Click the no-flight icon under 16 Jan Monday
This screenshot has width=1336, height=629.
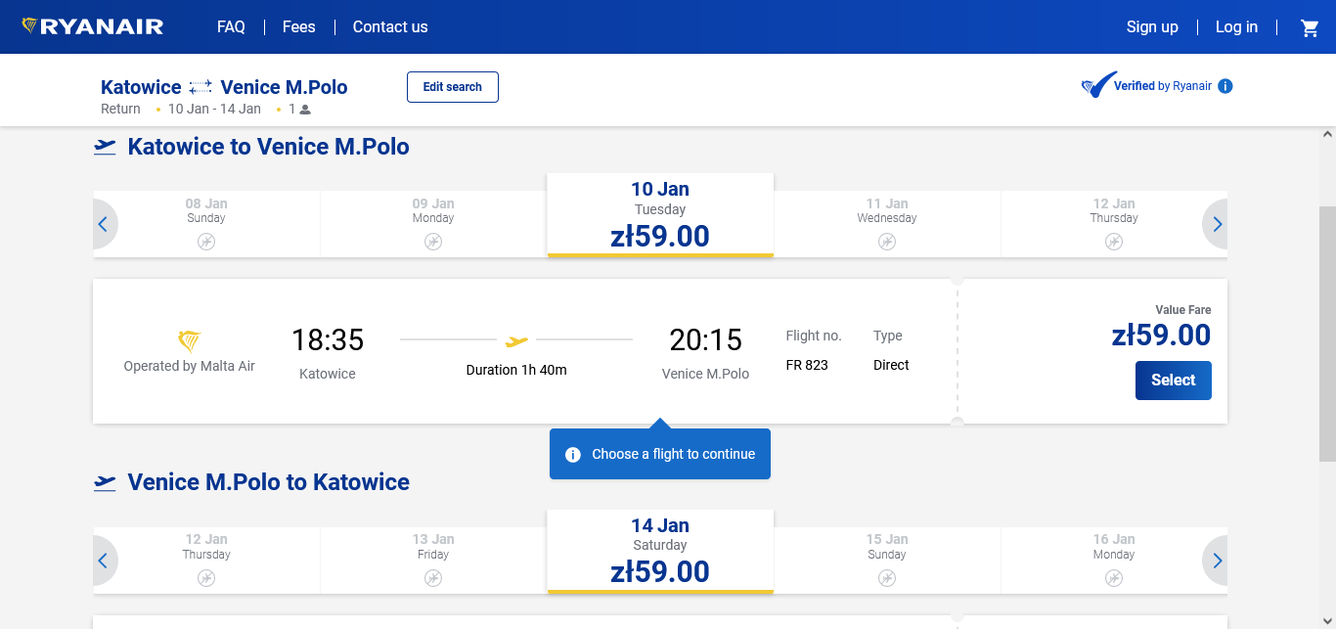[1114, 578]
